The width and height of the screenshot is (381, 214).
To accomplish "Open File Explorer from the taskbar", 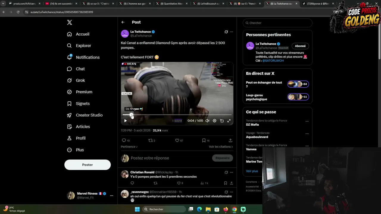I will coord(208,209).
